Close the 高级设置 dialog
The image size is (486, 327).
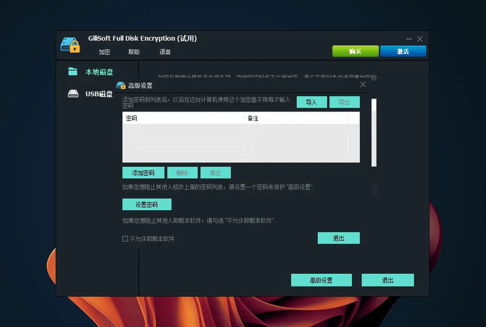[363, 84]
